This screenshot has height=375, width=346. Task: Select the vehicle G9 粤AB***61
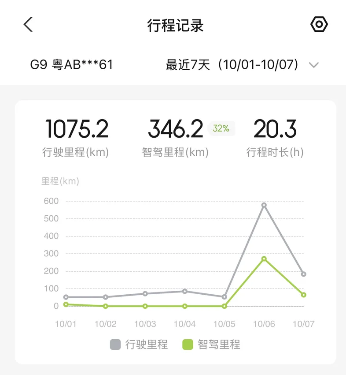[71, 65]
